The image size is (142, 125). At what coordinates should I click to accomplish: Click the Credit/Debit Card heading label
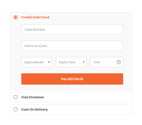(x=35, y=17)
